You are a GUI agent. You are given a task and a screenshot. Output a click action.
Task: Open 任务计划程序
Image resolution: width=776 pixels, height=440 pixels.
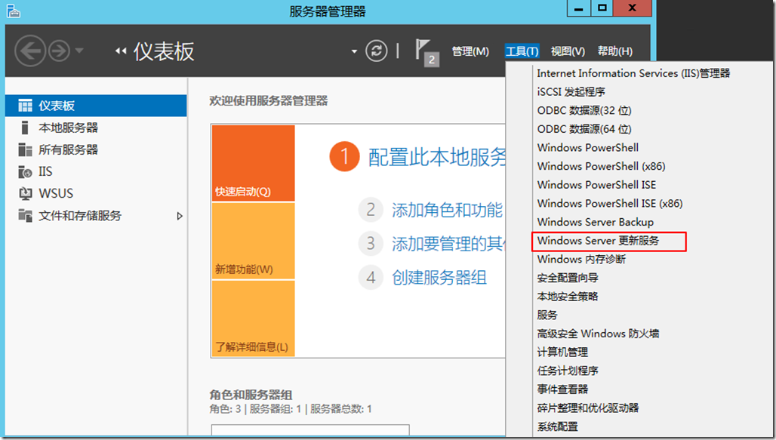[x=568, y=371]
